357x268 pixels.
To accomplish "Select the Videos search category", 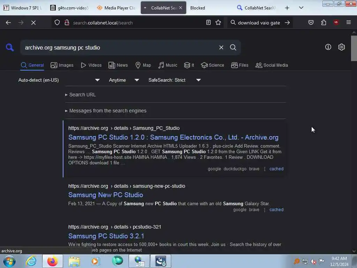I will [x=91, y=65].
